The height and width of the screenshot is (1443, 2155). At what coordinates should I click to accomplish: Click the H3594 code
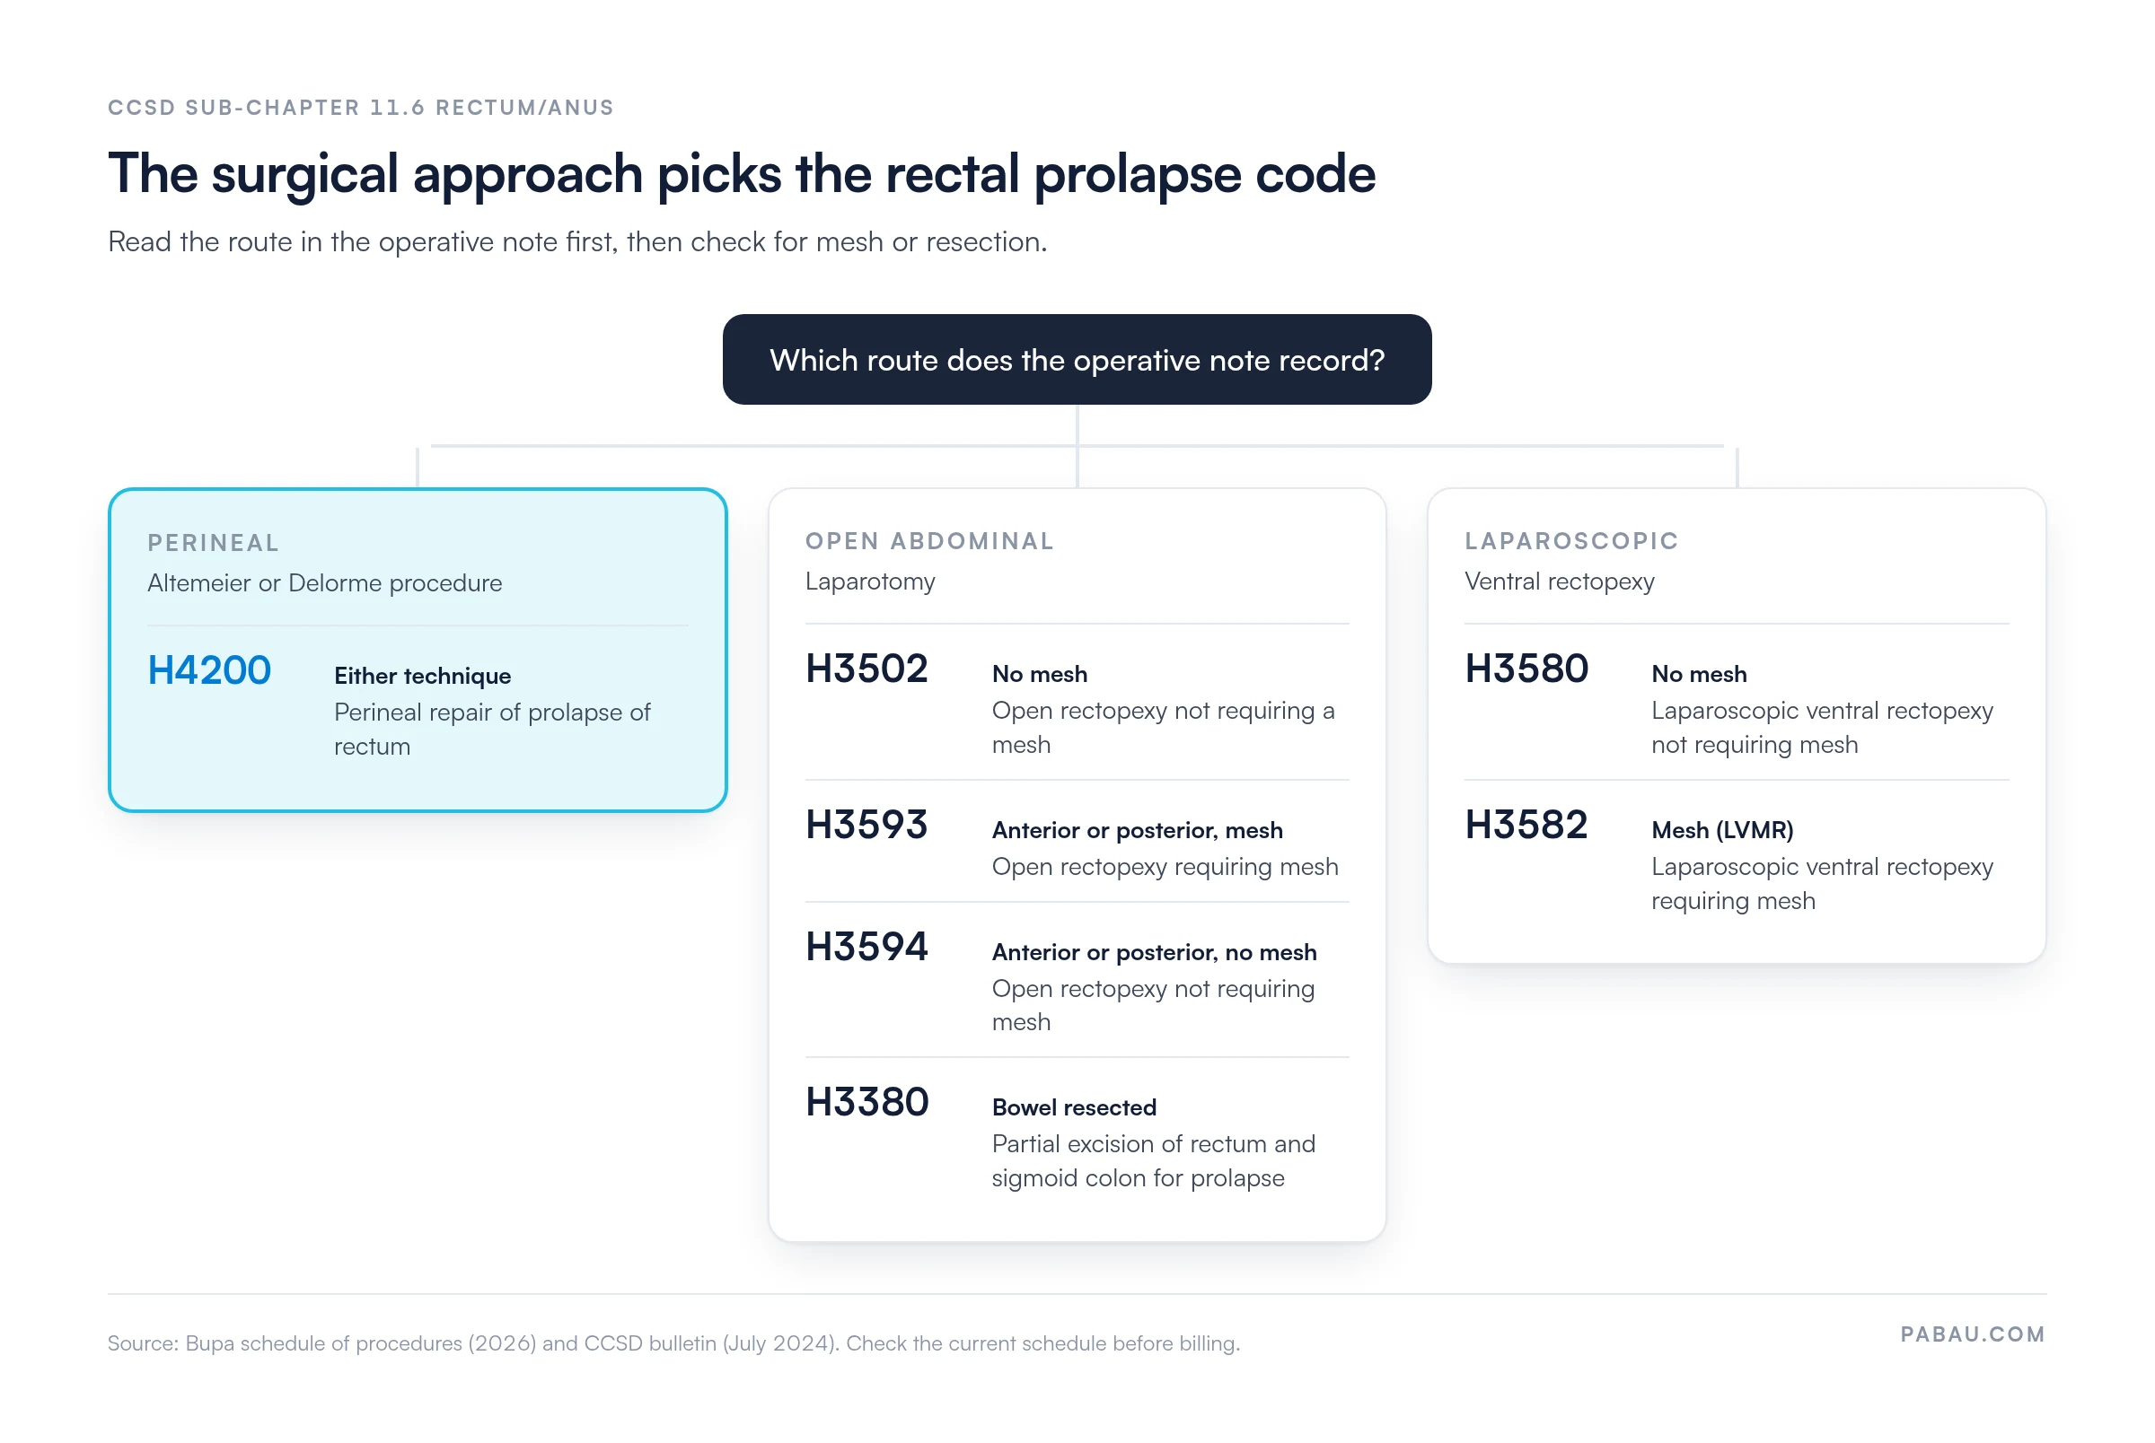(x=867, y=946)
